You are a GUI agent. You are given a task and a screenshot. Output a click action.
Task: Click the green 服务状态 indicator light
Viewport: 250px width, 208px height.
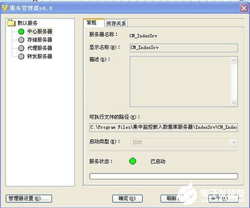132,161
